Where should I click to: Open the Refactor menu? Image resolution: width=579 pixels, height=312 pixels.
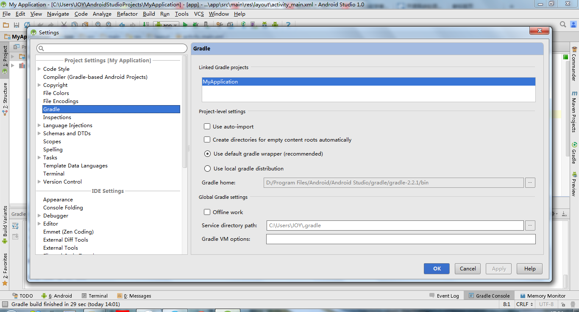pos(127,14)
